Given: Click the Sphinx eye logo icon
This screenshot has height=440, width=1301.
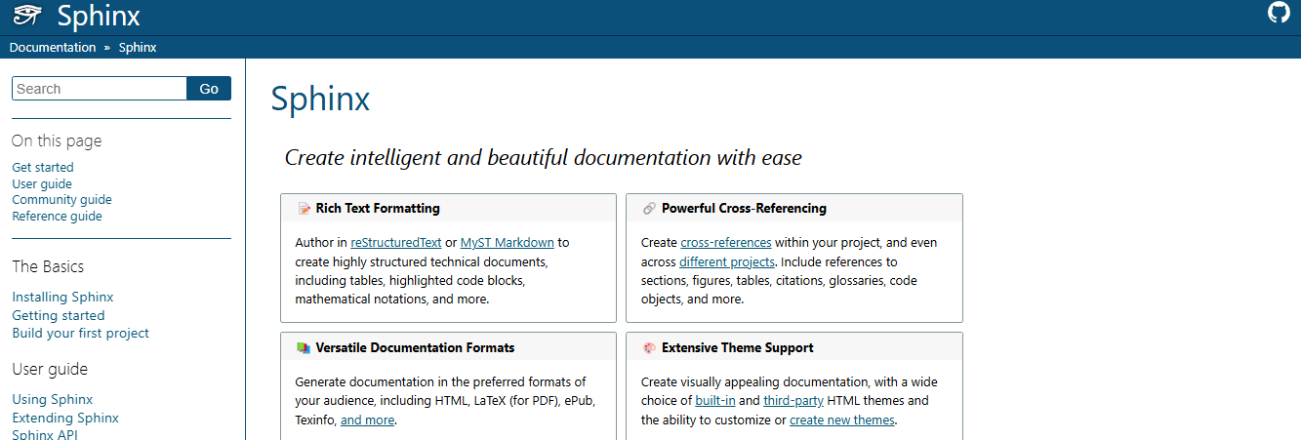Looking at the screenshot, I should click(x=28, y=16).
